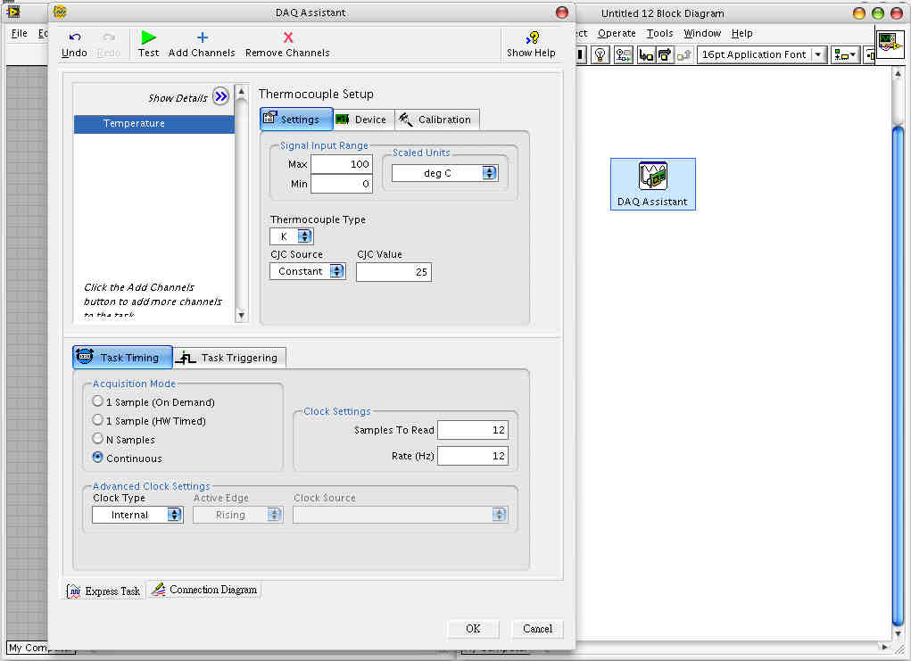Click the channel list scroll up arrow
This screenshot has width=911, height=661.
(242, 92)
